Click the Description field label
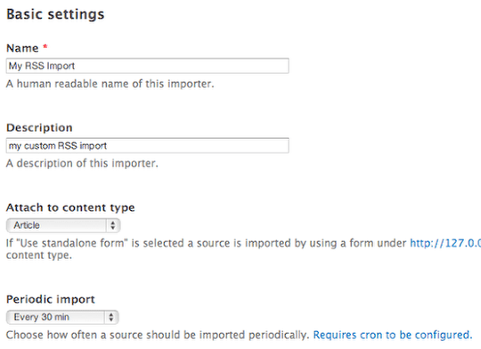This screenshot has width=481, height=349. [x=39, y=127]
